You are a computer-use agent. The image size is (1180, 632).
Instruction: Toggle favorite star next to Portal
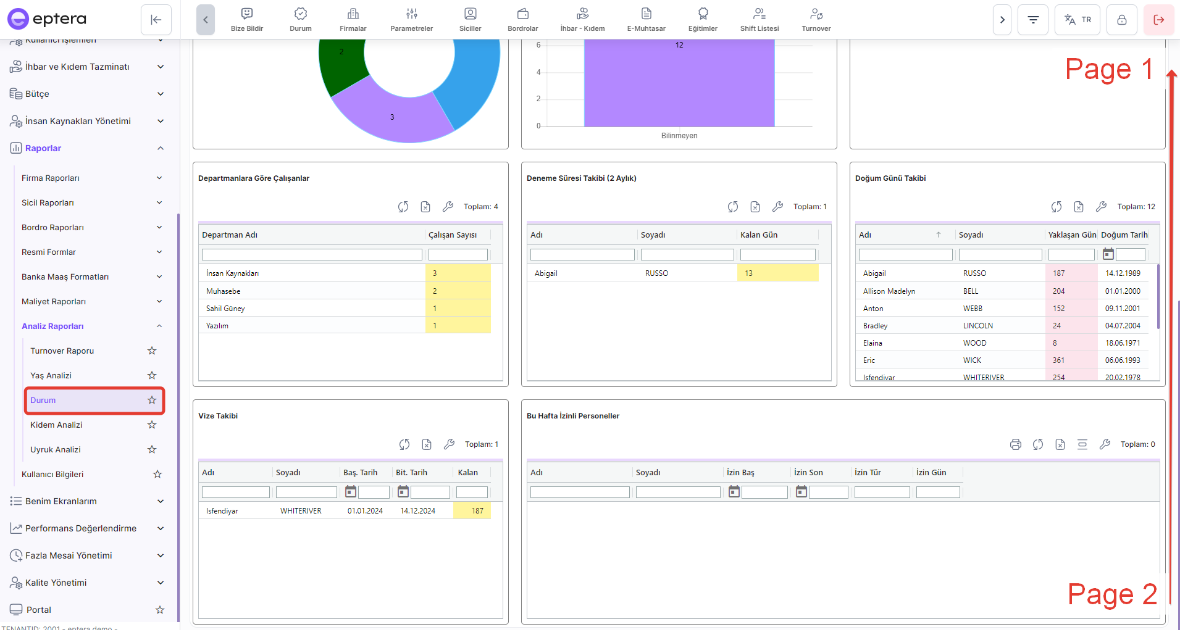click(x=159, y=610)
